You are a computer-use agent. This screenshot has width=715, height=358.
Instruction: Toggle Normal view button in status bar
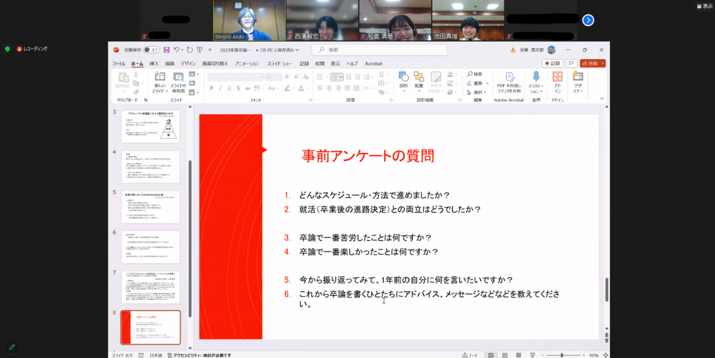pyautogui.click(x=490, y=355)
